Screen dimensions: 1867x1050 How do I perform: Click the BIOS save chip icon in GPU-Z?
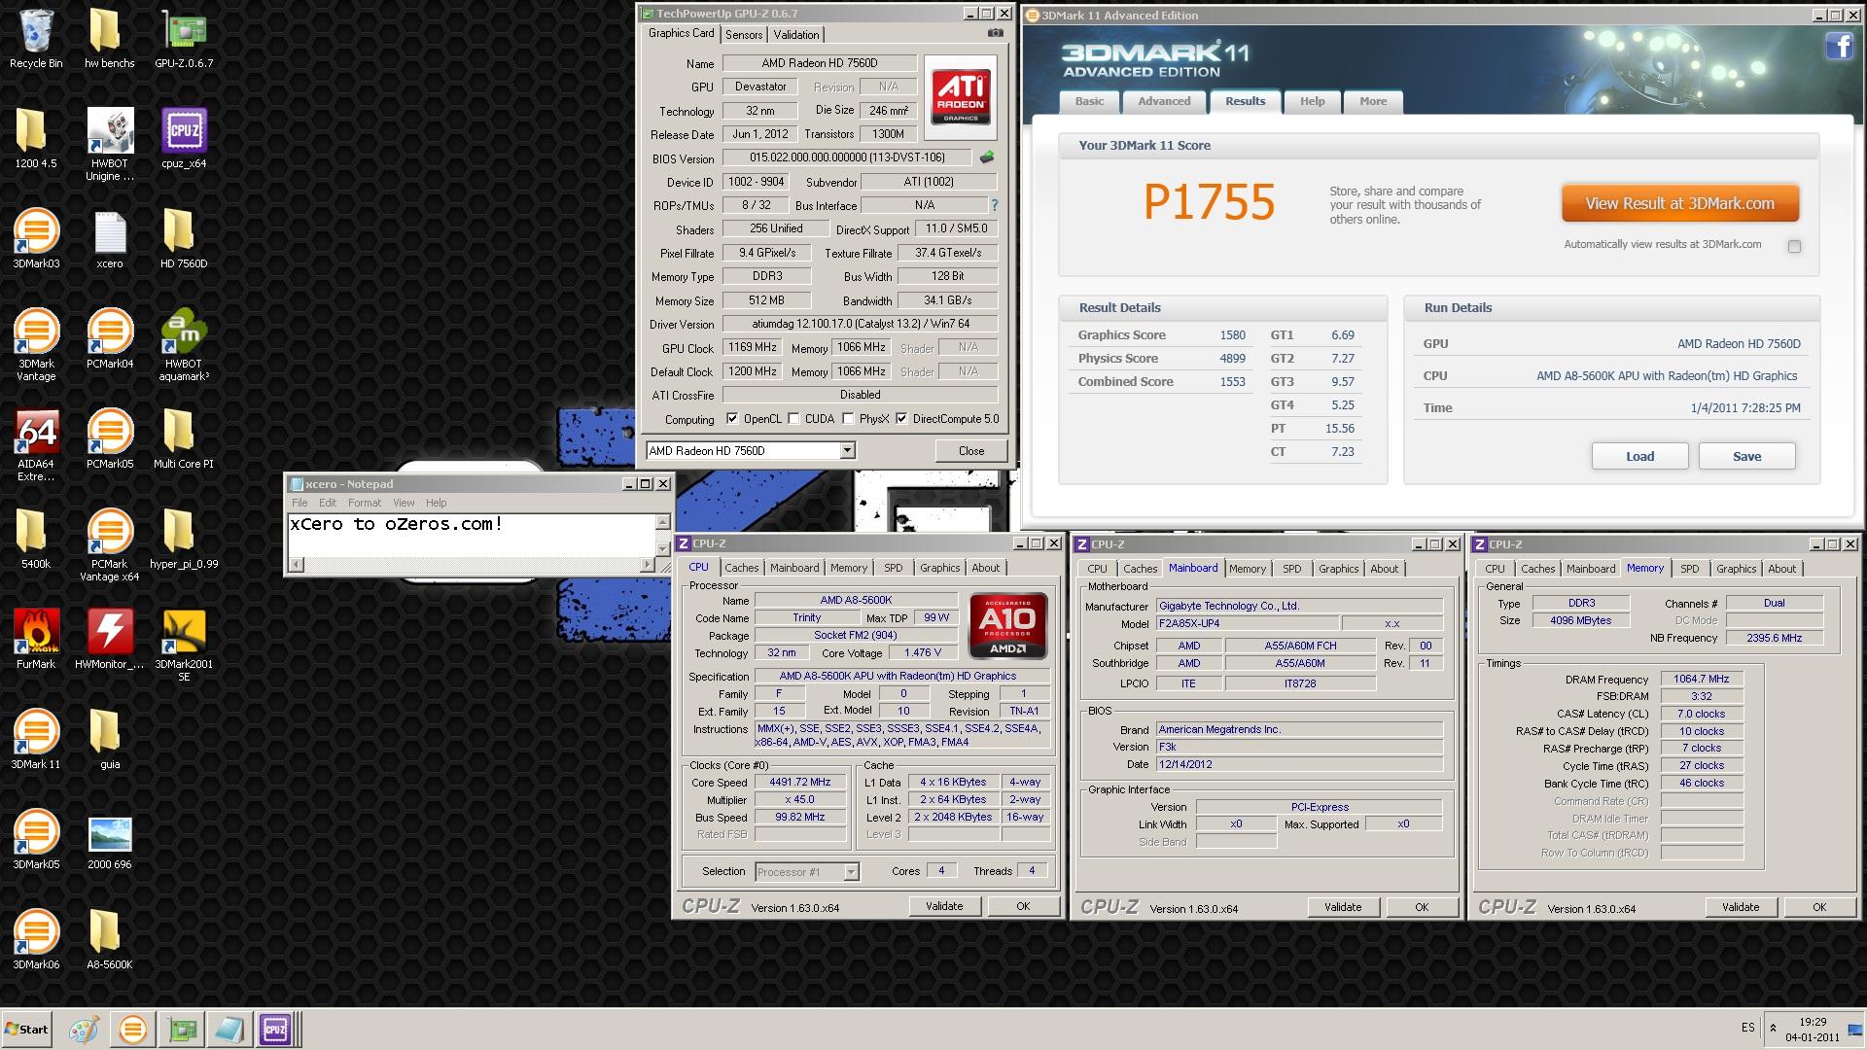[987, 157]
